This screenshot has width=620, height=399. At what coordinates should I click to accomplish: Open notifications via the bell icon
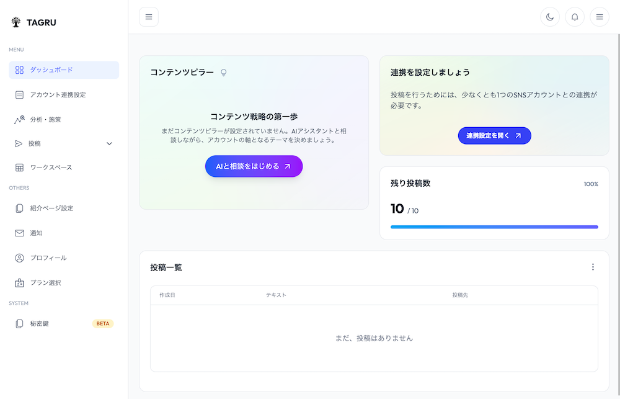click(x=575, y=17)
